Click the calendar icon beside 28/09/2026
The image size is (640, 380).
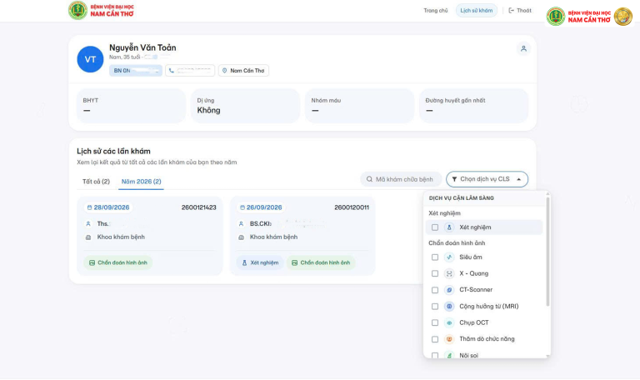pos(89,207)
